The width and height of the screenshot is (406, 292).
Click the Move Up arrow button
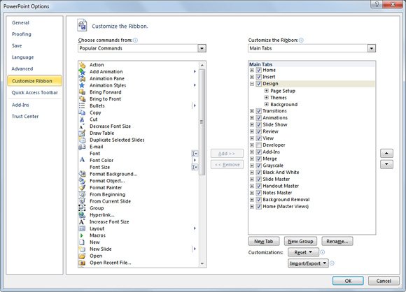[x=386, y=153]
